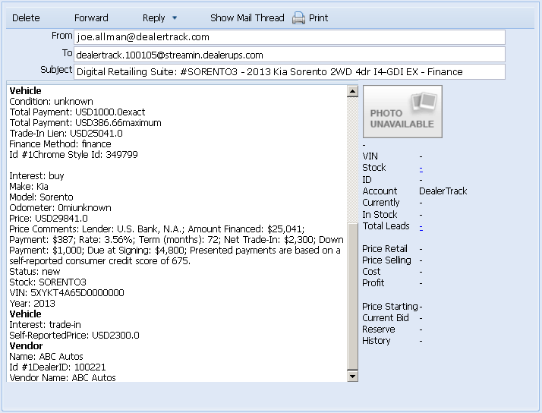This screenshot has width=542, height=413.
Task: Show the mail thread
Action: 247,17
